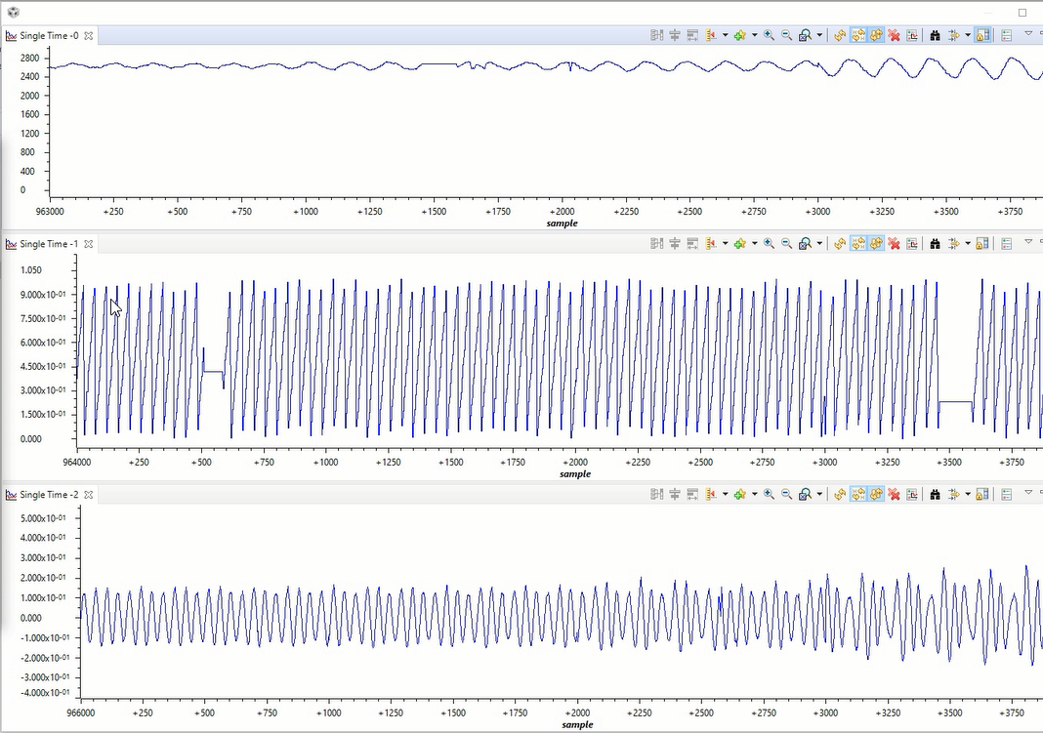Open zoom tool dropdown arrow in Single Time -1
The height and width of the screenshot is (733, 1043).
coord(819,244)
